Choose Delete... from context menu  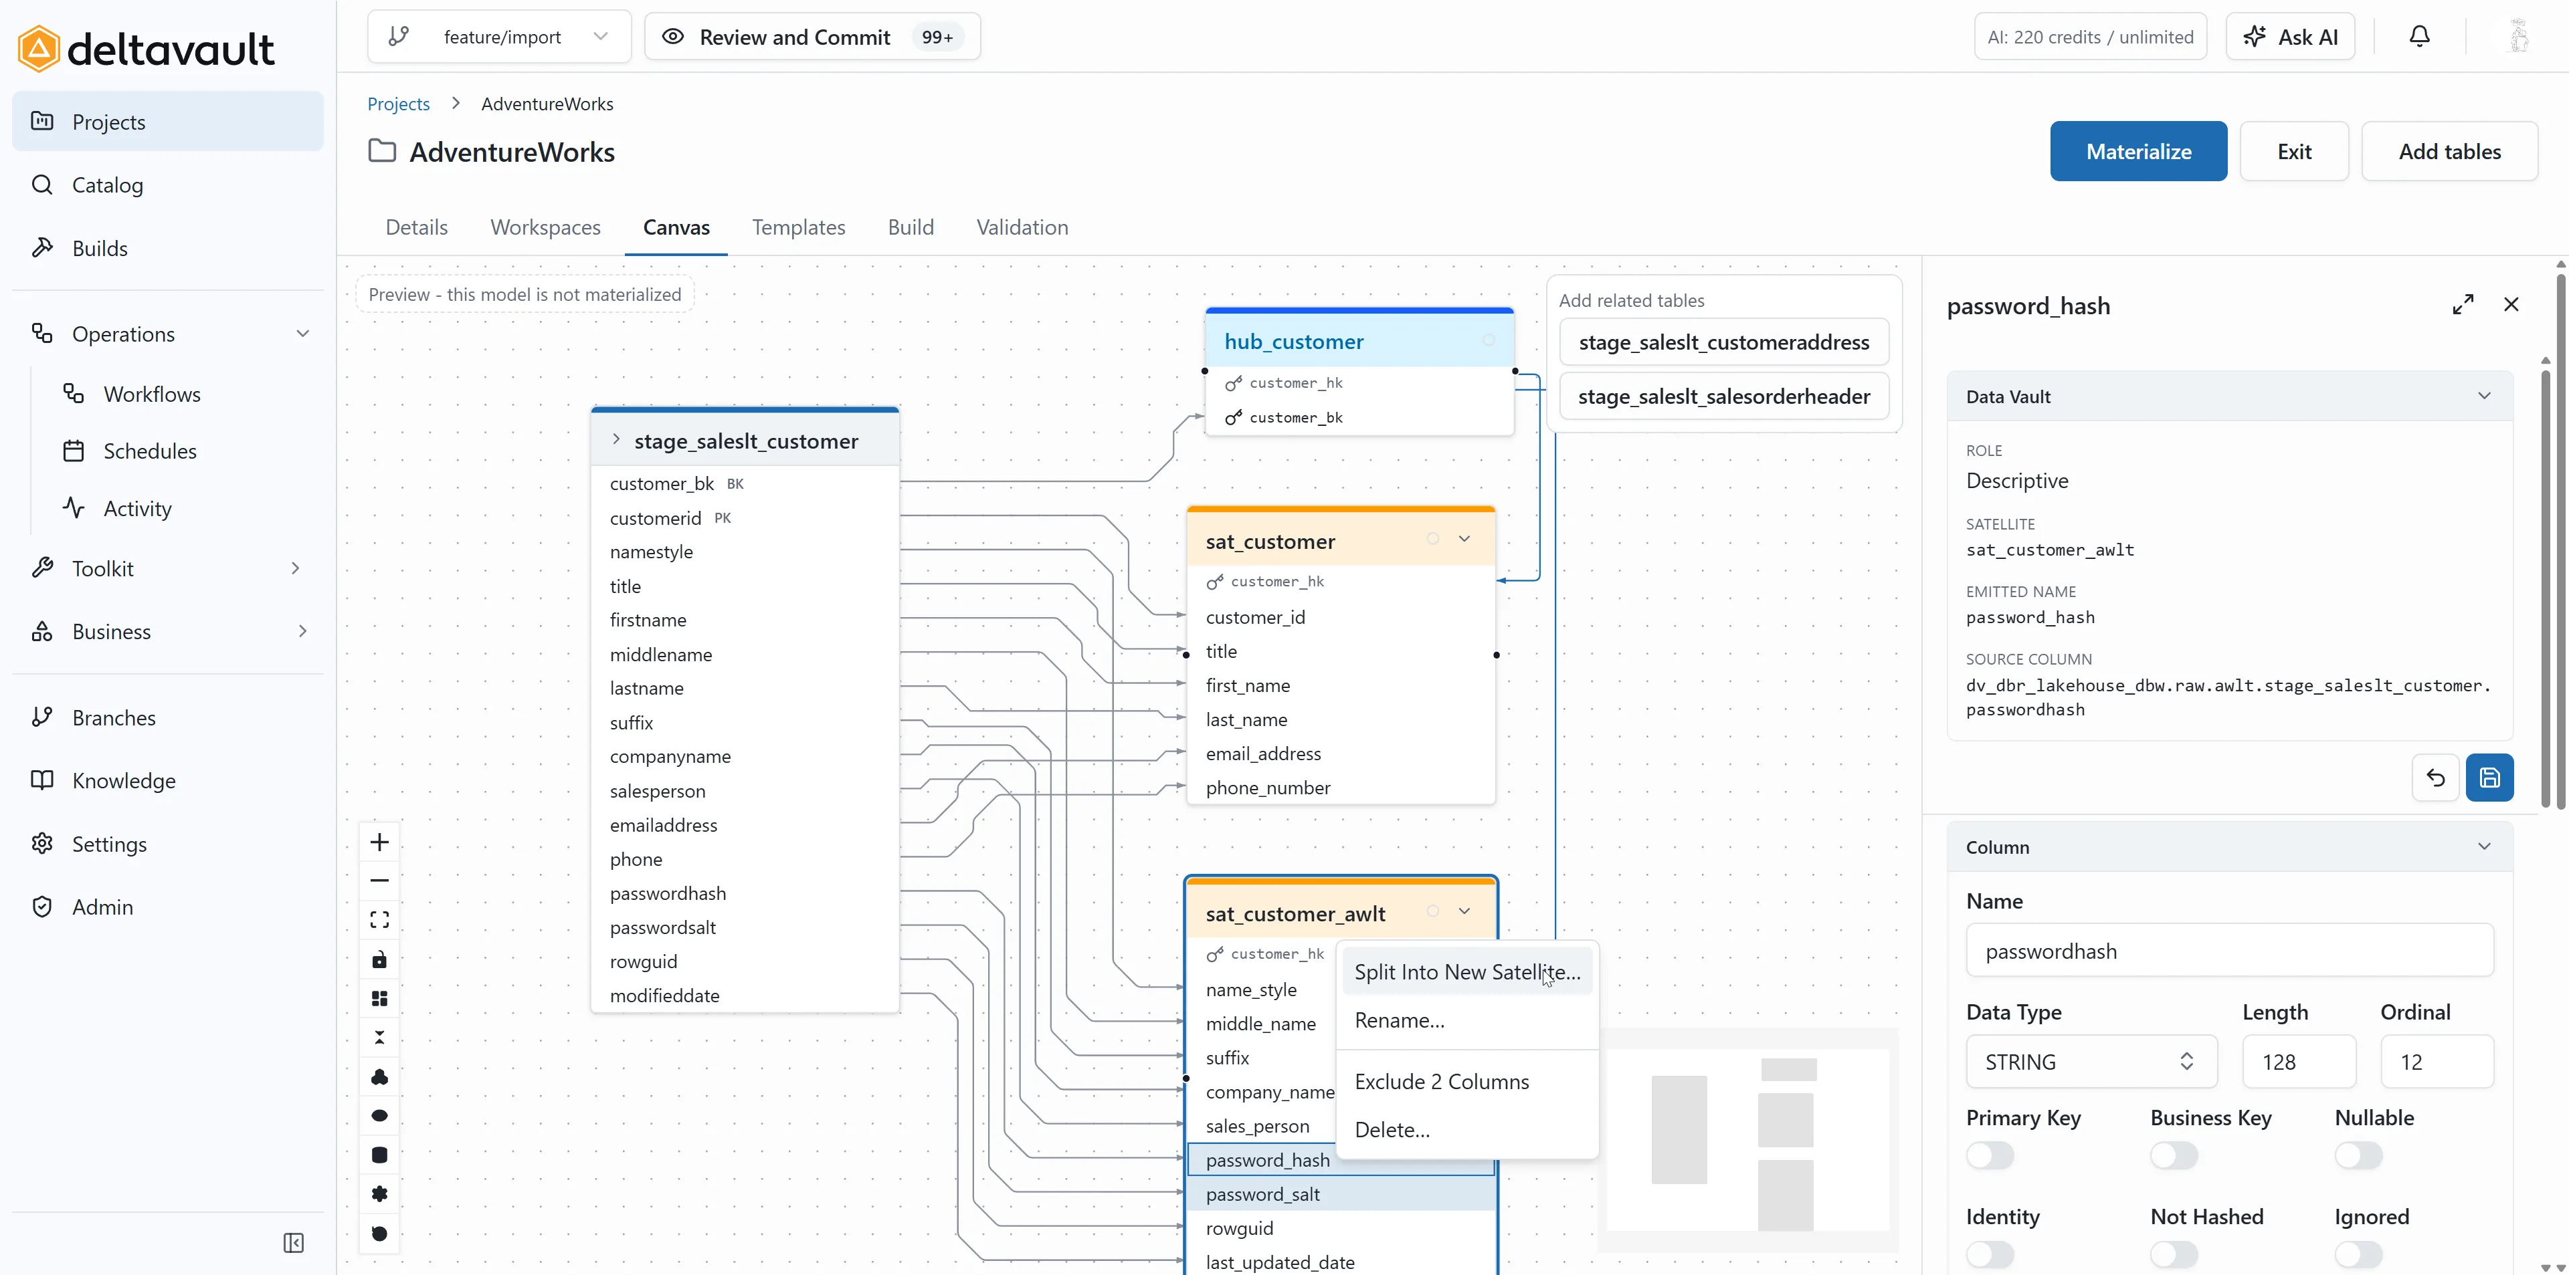[x=1467, y=1129]
